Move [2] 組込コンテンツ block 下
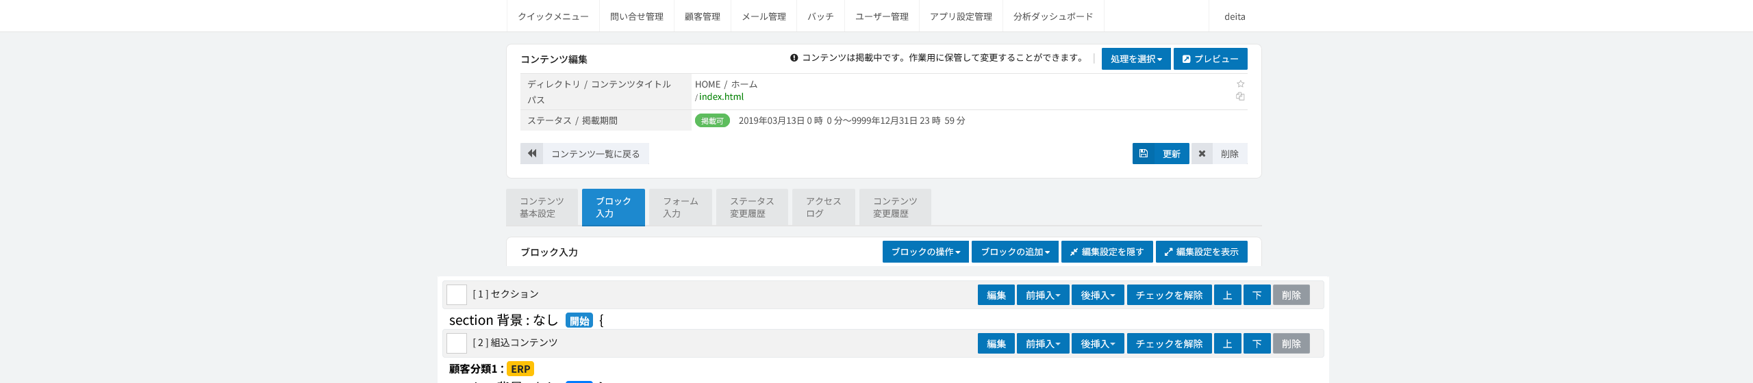This screenshot has width=1753, height=383. tap(1257, 343)
